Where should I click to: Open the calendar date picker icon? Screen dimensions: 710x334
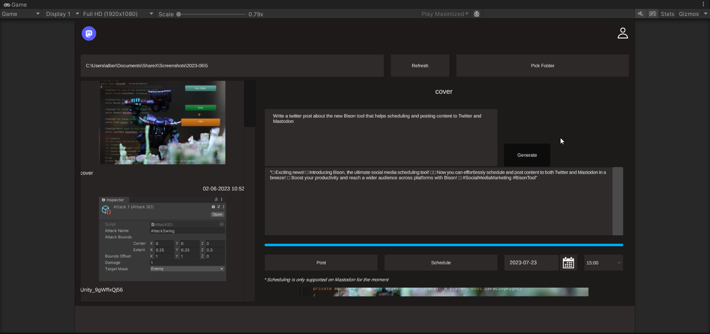coord(568,263)
